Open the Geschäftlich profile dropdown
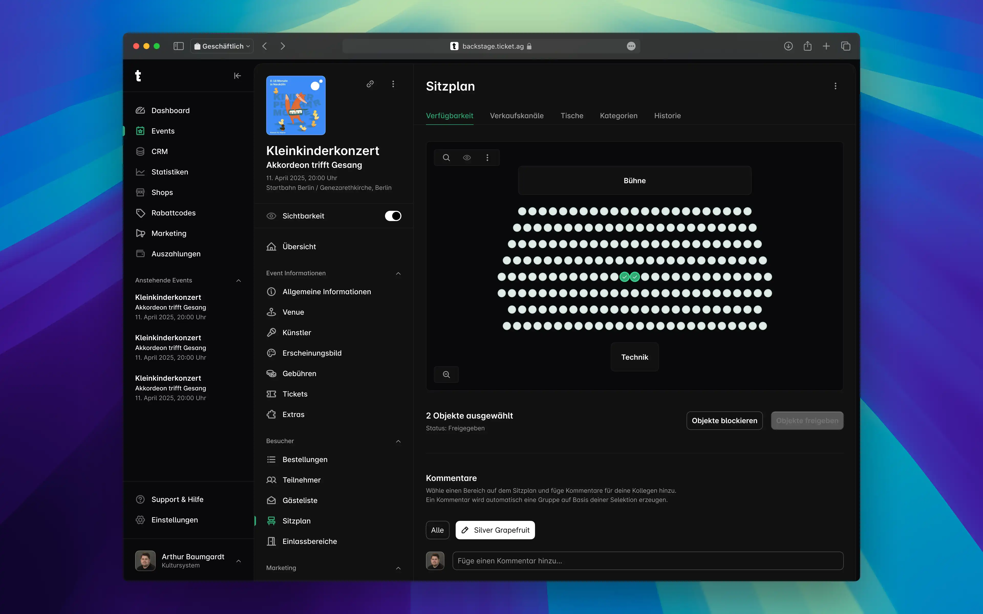The image size is (983, 614). 222,46
